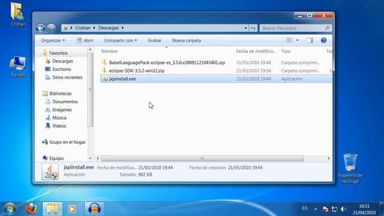Click the Java icon in details pane
Viewport: 384px width, 216px height.
[x=50, y=172]
